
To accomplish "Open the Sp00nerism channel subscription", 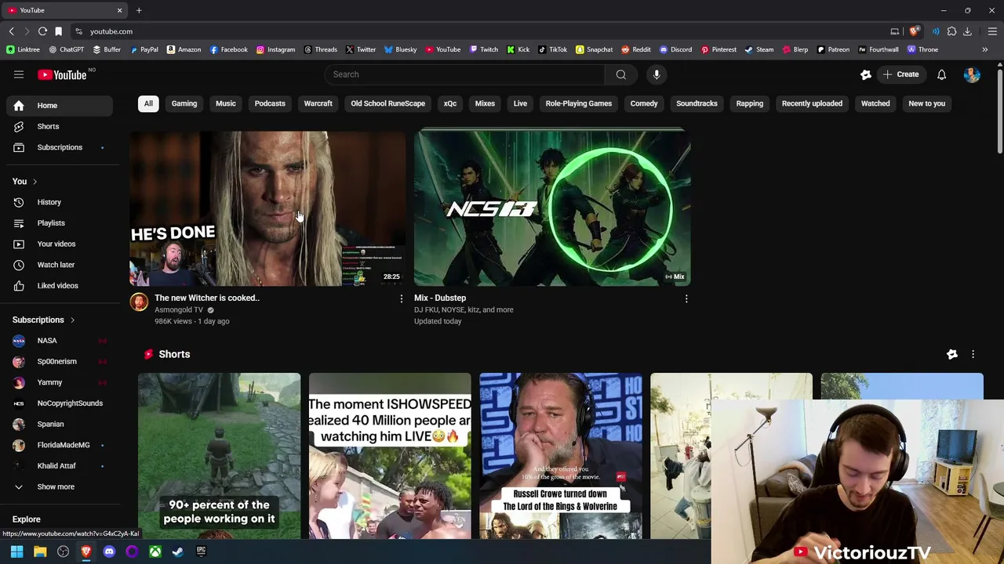I will click(60, 361).
